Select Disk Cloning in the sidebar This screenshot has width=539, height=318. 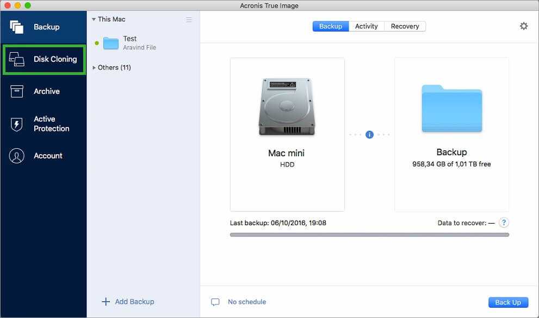44,59
